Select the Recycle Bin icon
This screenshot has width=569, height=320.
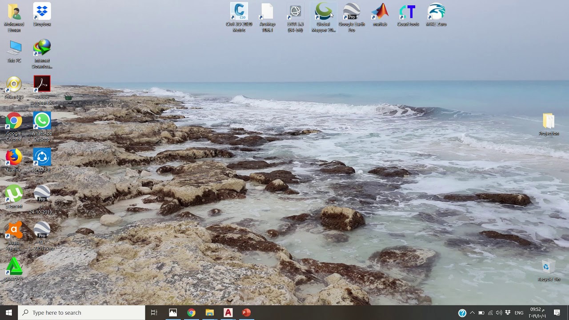click(549, 270)
